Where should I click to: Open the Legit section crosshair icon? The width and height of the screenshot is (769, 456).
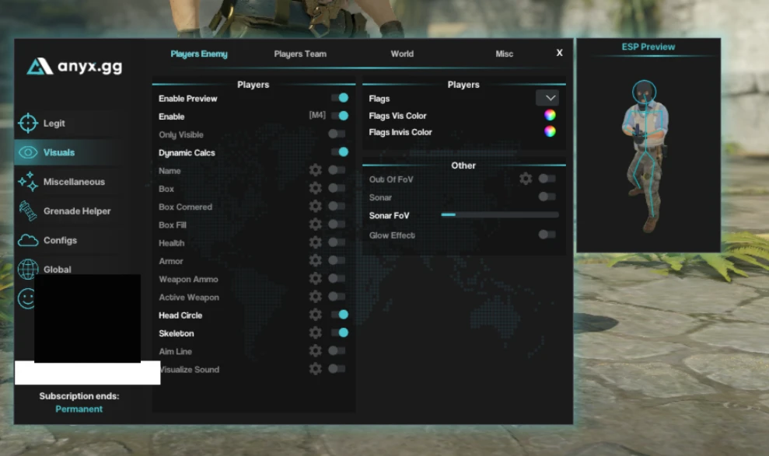point(28,123)
